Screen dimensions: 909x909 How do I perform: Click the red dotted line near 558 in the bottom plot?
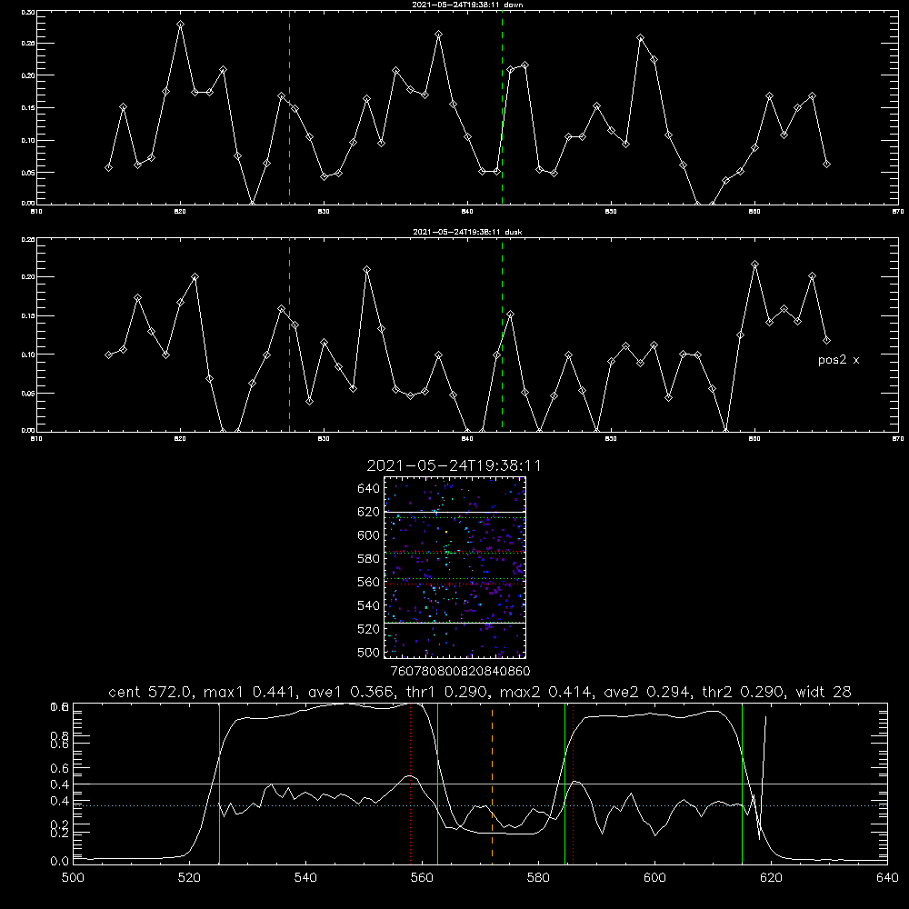[411, 783]
